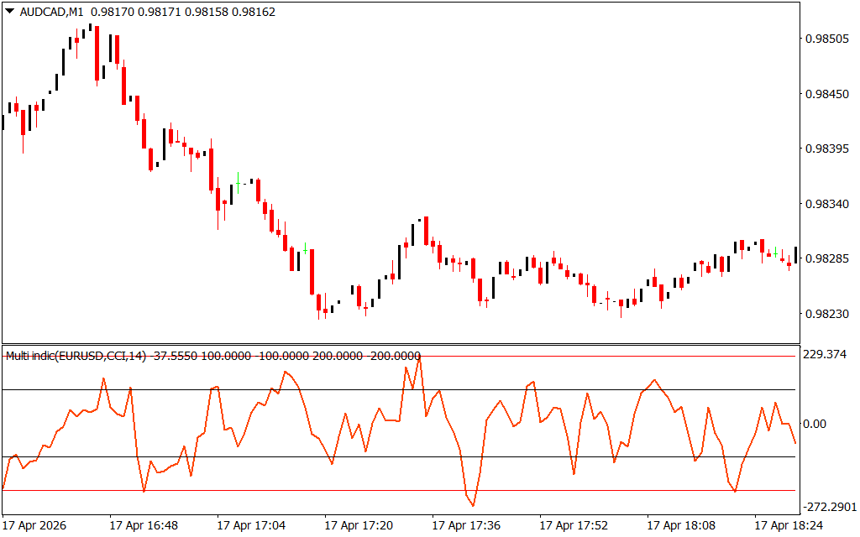Click the 0.98450 price scale label
This screenshot has width=860, height=537.
click(x=826, y=94)
